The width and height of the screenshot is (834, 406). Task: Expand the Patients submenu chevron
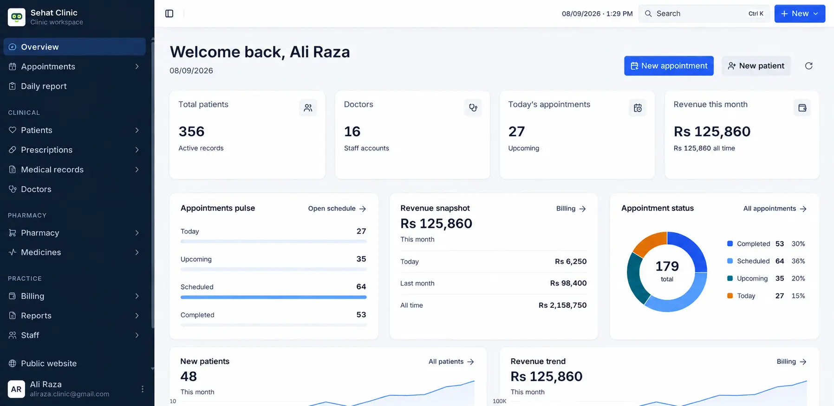click(x=137, y=130)
